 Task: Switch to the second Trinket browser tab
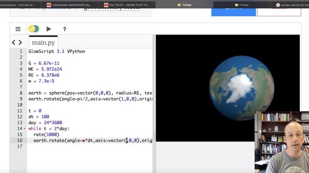241,5
